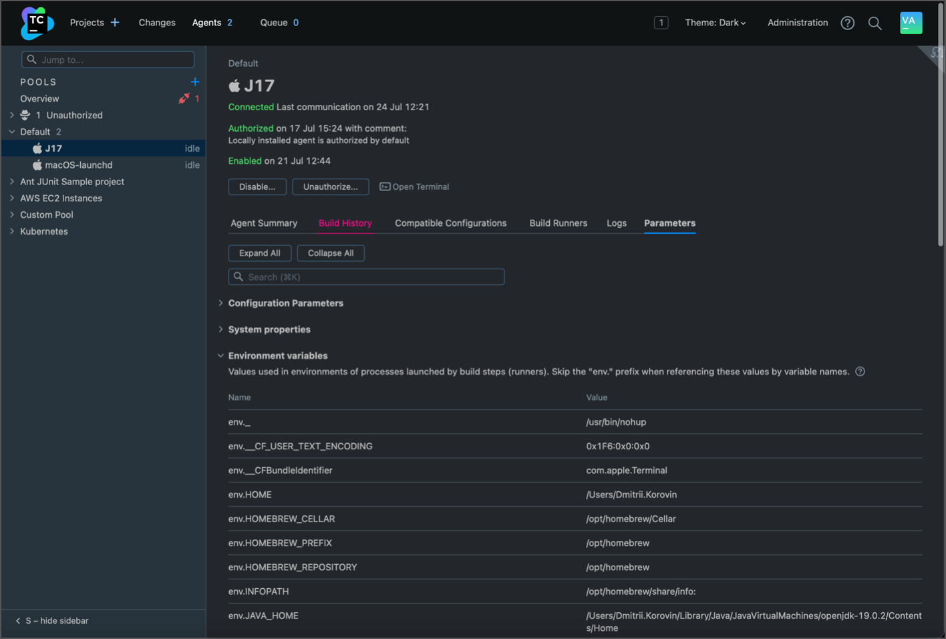
Task: Open the Queue menu item
Action: point(274,22)
